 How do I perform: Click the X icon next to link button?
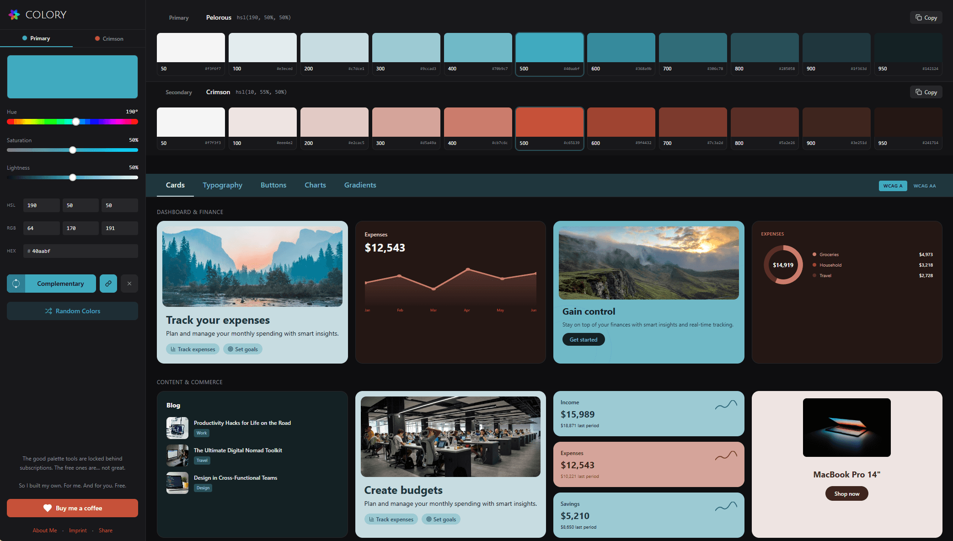click(x=129, y=284)
